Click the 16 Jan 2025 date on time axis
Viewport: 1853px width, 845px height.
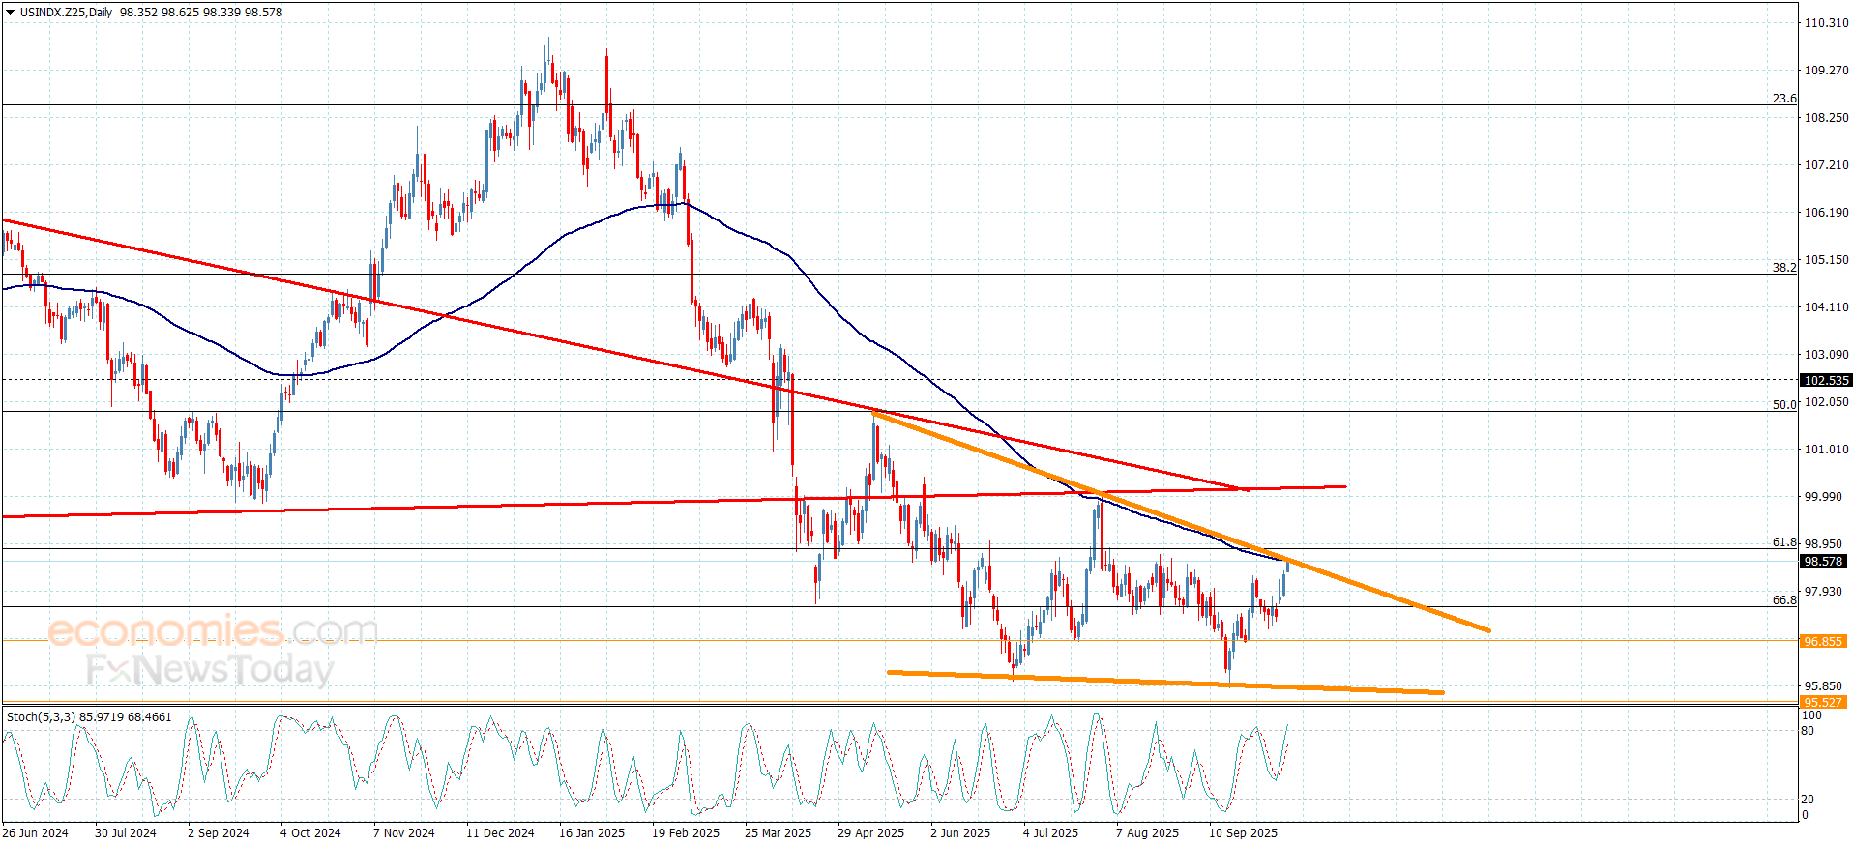tap(592, 833)
